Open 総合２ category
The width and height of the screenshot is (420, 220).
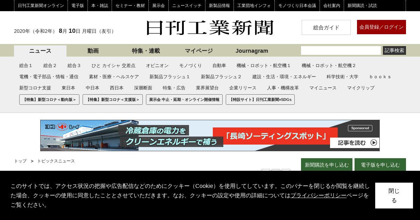[x=50, y=66]
